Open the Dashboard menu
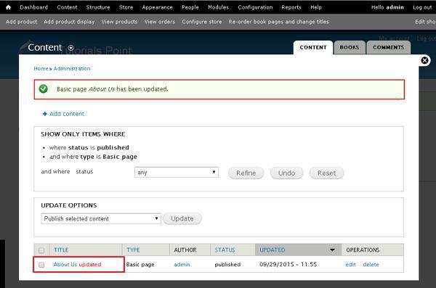The width and height of the screenshot is (436, 288). [33, 7]
